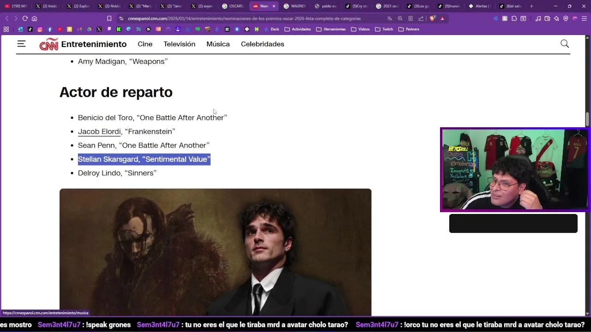Reload the current page
Screen dimensions: 591x332
(25, 18)
